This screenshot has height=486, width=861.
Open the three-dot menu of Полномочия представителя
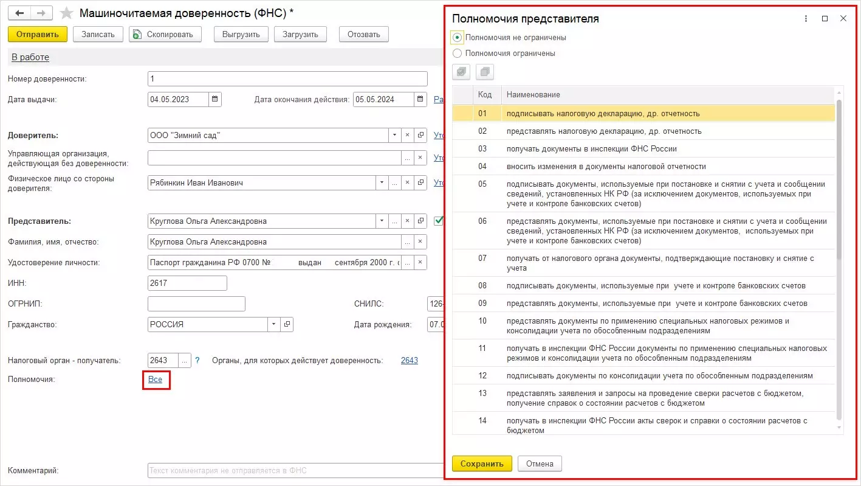click(x=806, y=19)
